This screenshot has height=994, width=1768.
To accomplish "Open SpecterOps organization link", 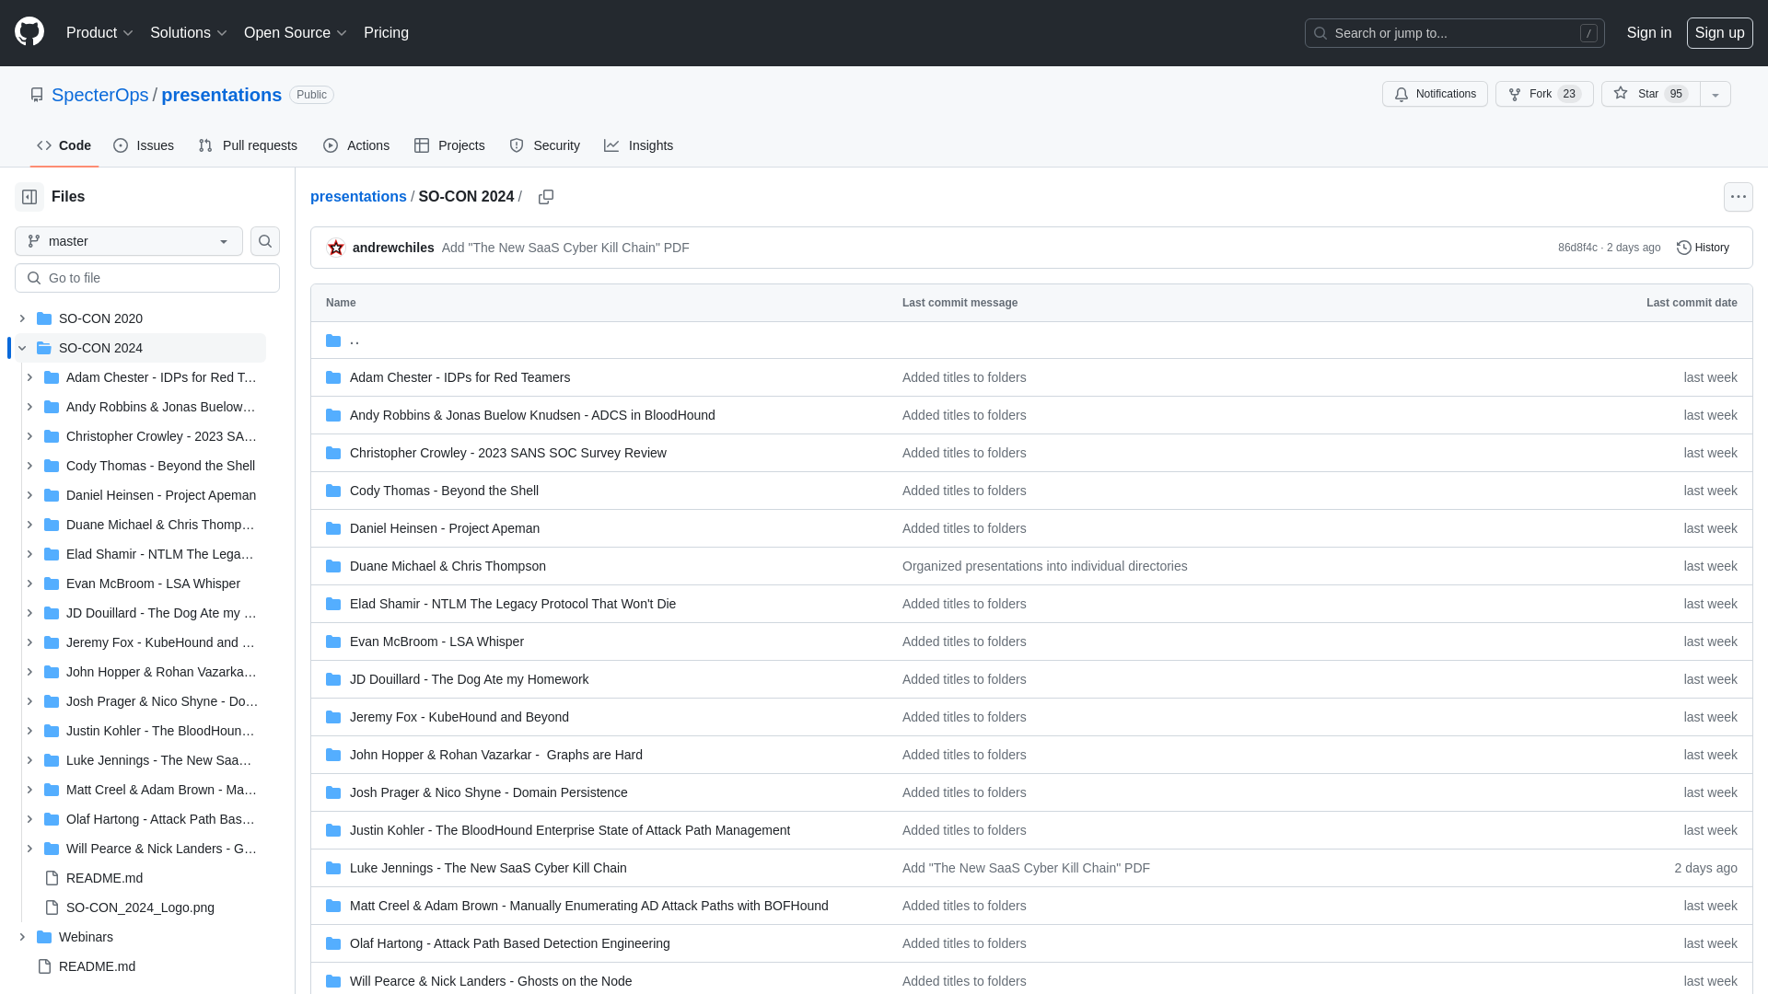I will coord(99,95).
